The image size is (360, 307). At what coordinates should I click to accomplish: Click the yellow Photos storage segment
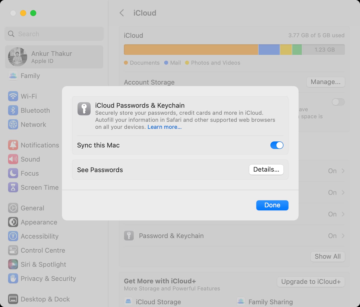tap(286, 50)
